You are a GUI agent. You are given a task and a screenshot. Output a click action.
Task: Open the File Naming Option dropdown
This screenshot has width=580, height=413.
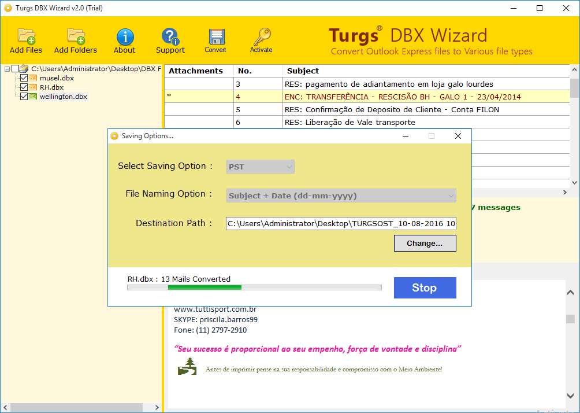point(341,196)
